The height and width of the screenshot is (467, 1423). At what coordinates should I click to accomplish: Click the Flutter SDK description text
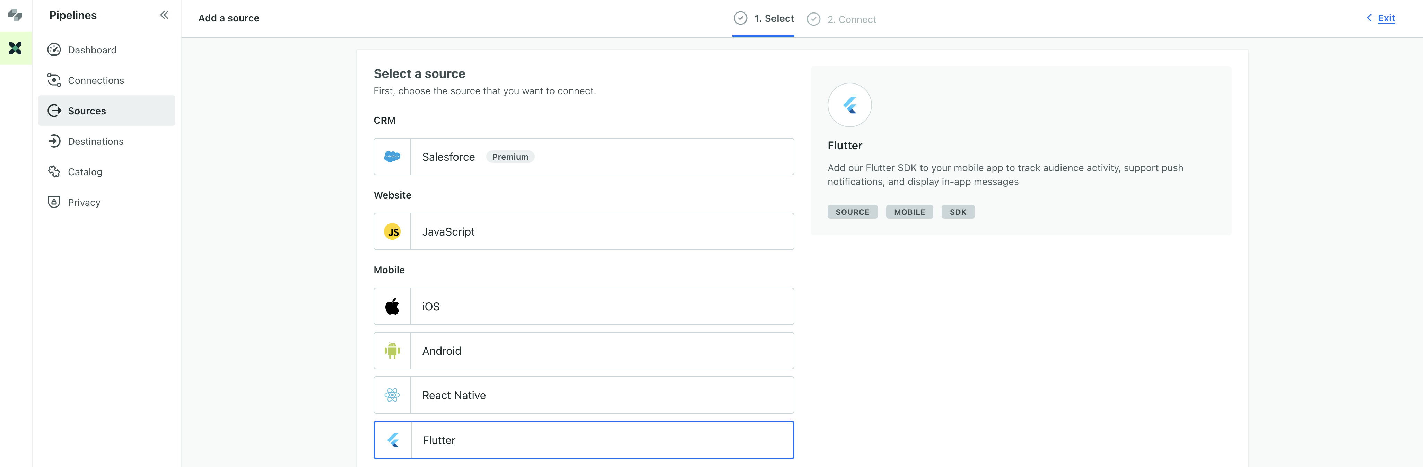1005,175
